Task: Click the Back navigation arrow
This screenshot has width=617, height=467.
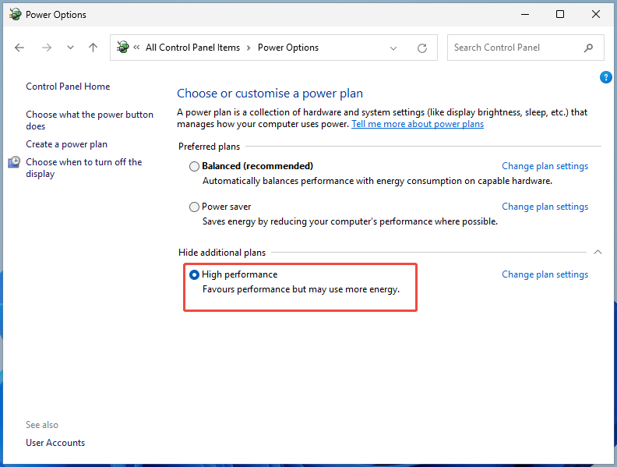Action: [19, 48]
